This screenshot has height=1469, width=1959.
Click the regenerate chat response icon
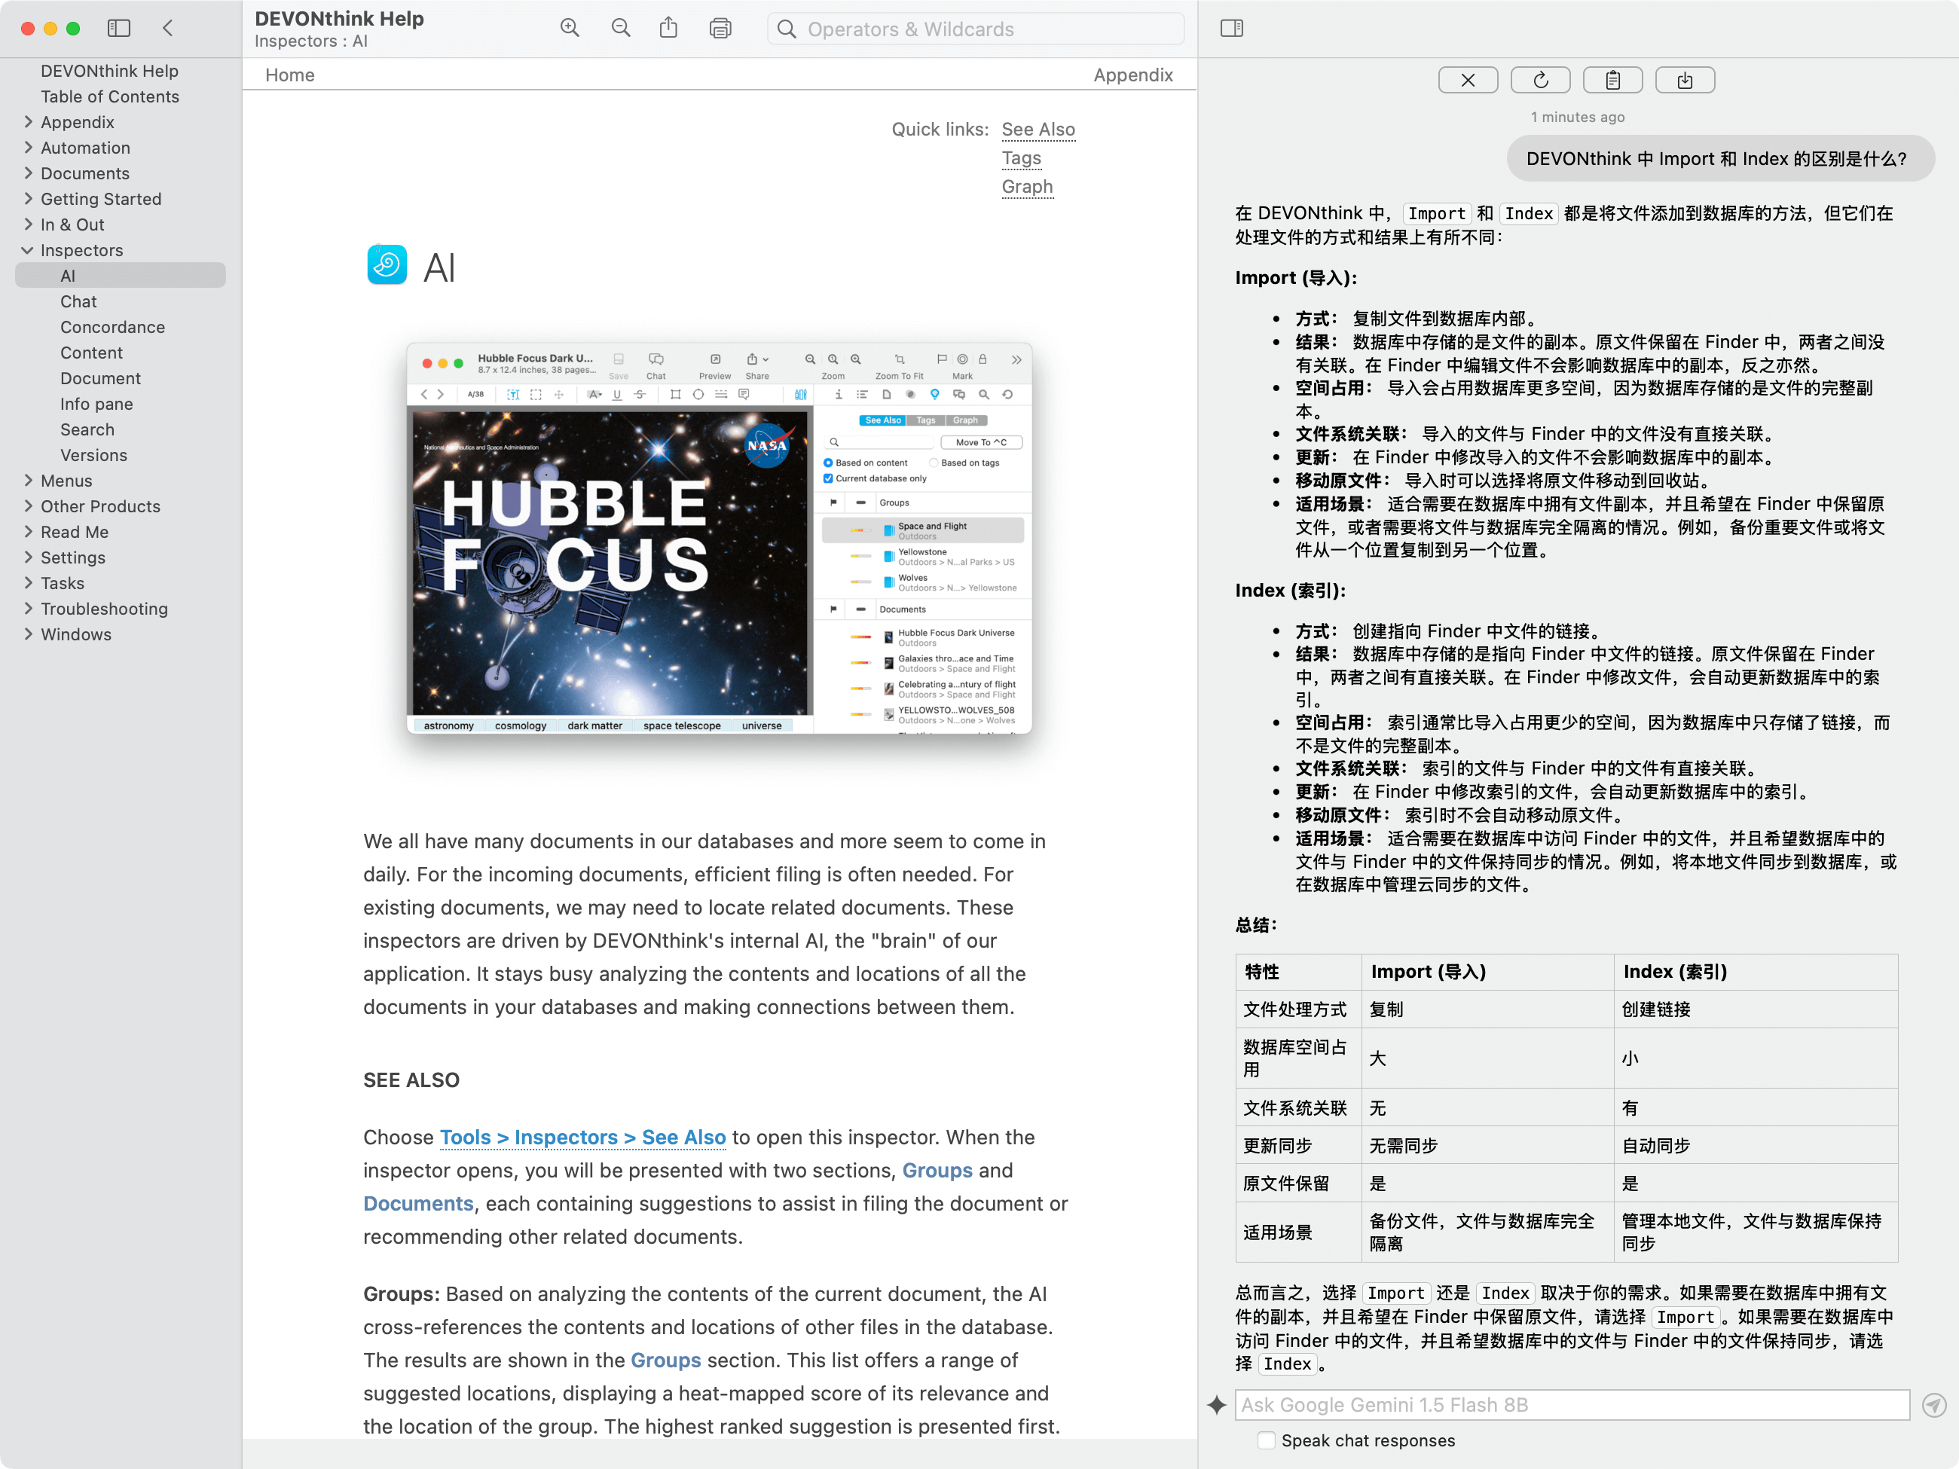pos(1540,81)
